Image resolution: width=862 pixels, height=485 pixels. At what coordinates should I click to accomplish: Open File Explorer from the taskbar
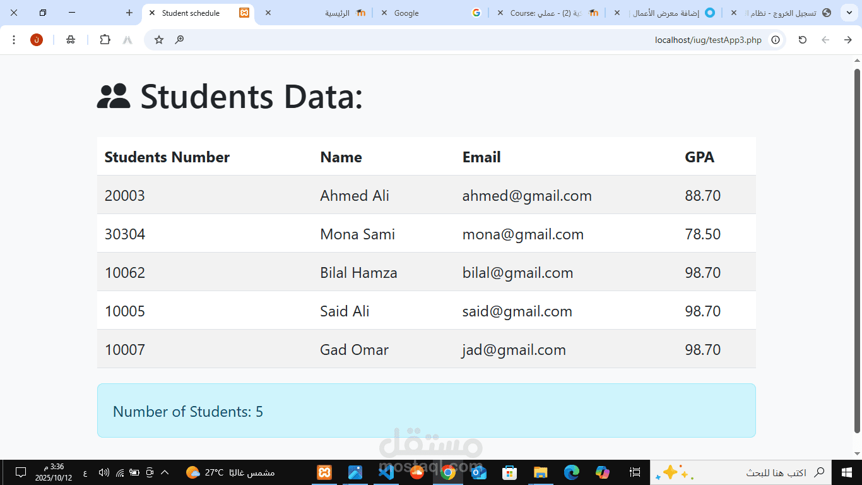click(x=540, y=472)
